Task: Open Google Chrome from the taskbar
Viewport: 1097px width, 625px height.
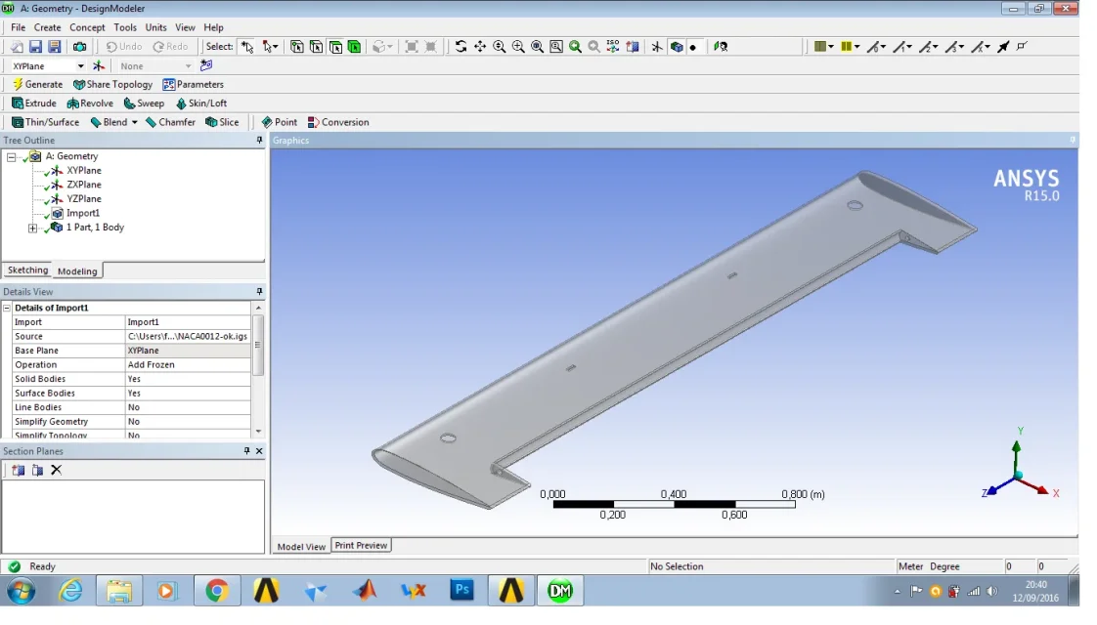Action: [217, 591]
